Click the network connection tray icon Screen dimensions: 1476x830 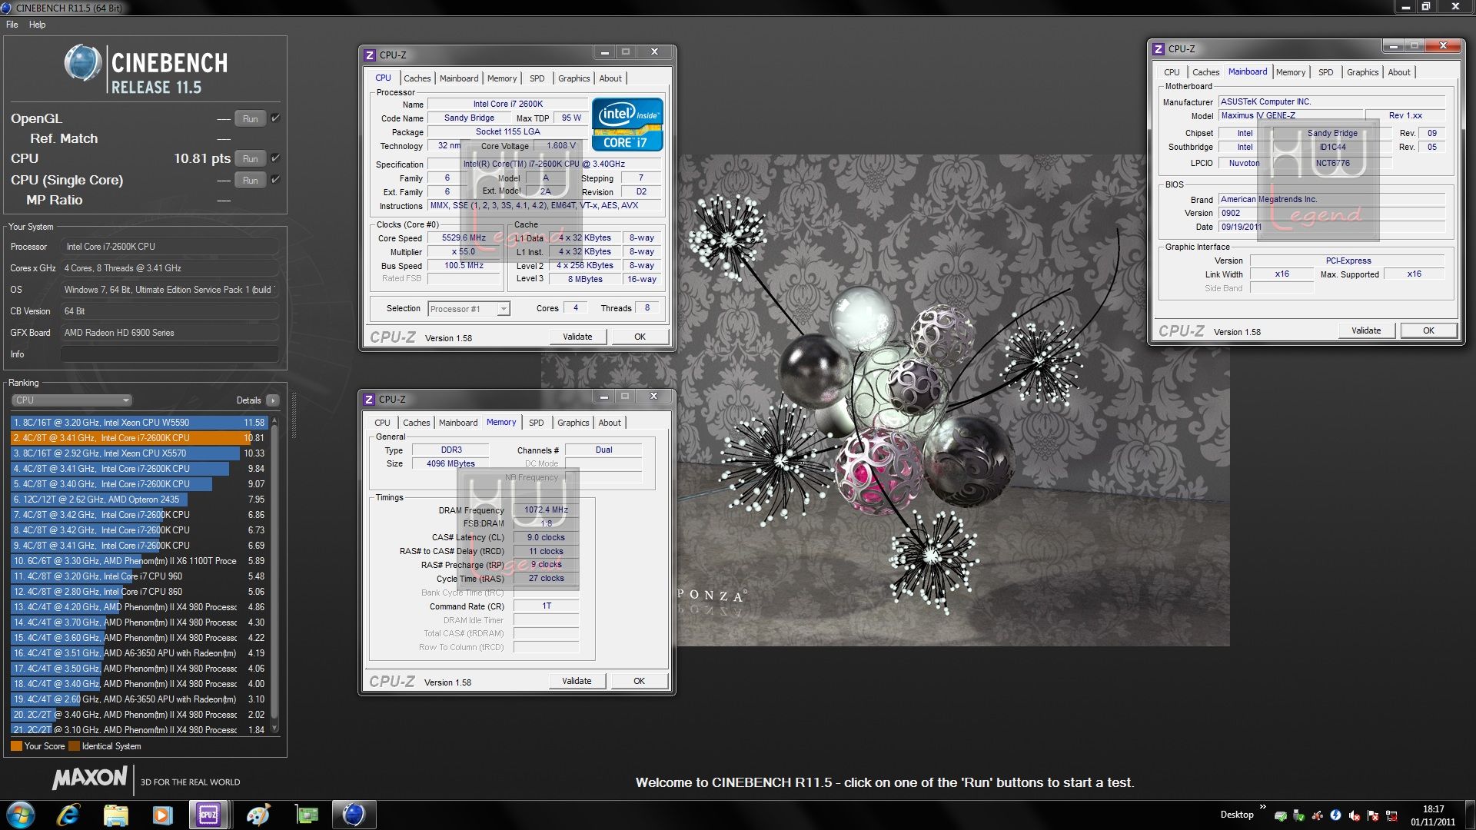[x=1391, y=815]
